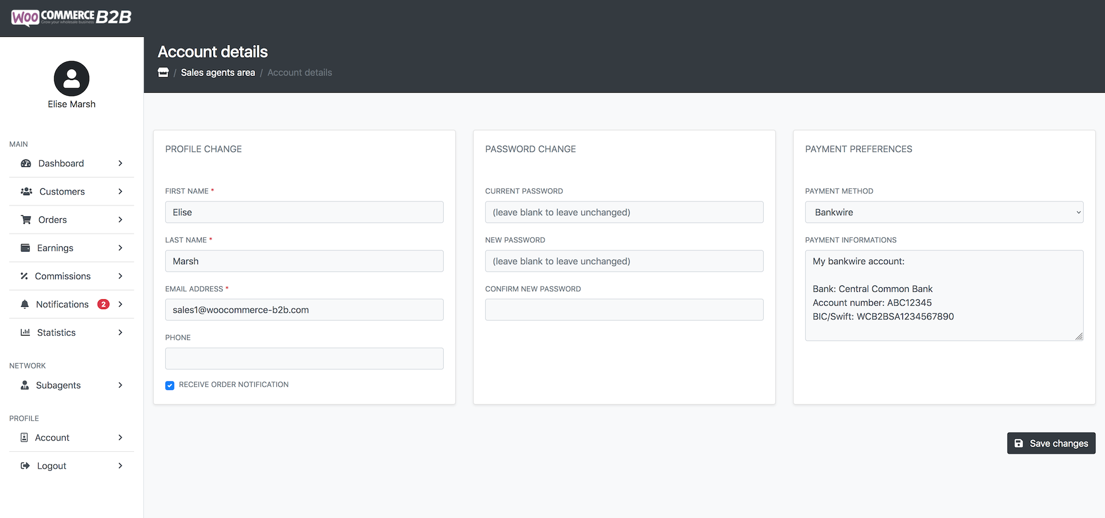The image size is (1105, 518).
Task: Expand the Earnings menu chevron
Action: click(120, 248)
